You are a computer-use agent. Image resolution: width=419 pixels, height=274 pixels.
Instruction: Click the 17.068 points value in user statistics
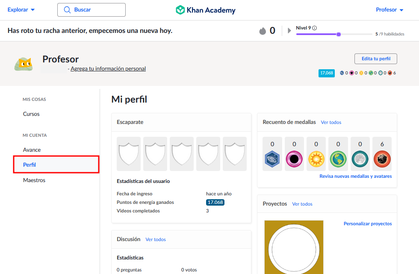[215, 203]
